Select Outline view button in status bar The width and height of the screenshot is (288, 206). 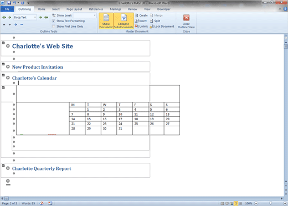pos(236,203)
